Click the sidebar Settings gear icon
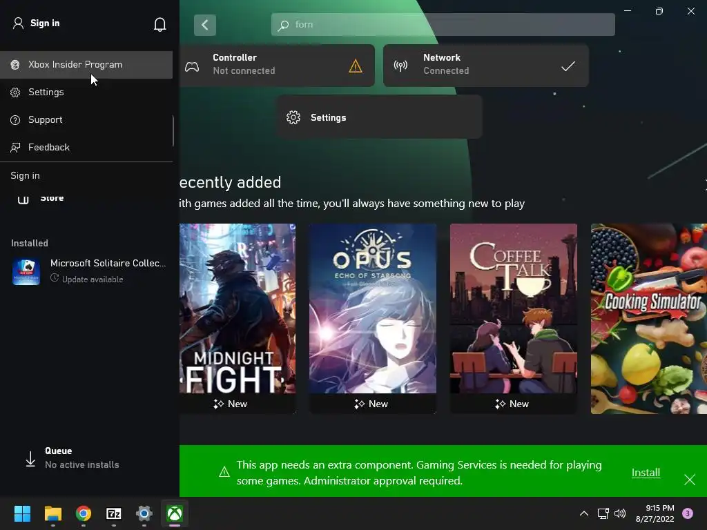This screenshot has height=530, width=707. click(15, 92)
